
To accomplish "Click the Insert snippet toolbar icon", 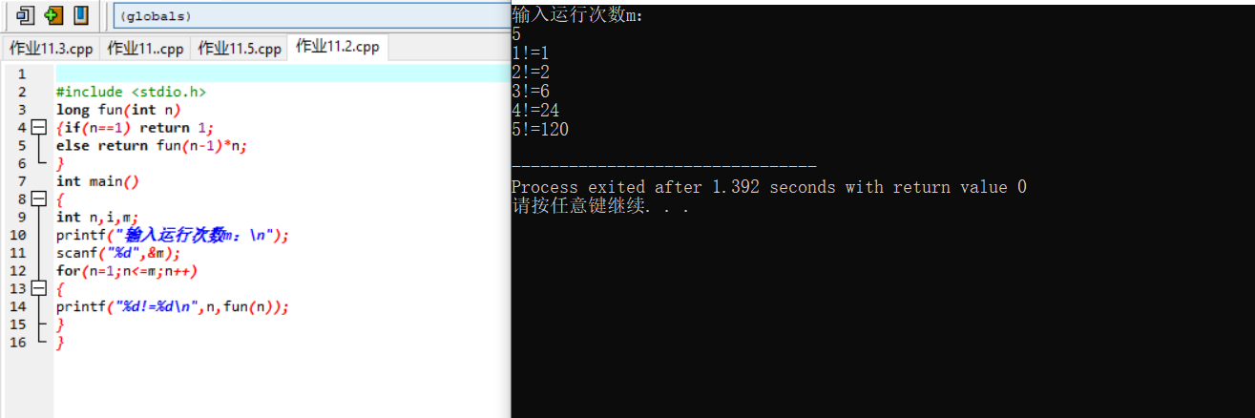I will coord(26,15).
